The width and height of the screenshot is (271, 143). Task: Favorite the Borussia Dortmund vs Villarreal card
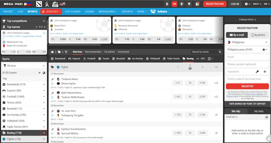point(172,20)
